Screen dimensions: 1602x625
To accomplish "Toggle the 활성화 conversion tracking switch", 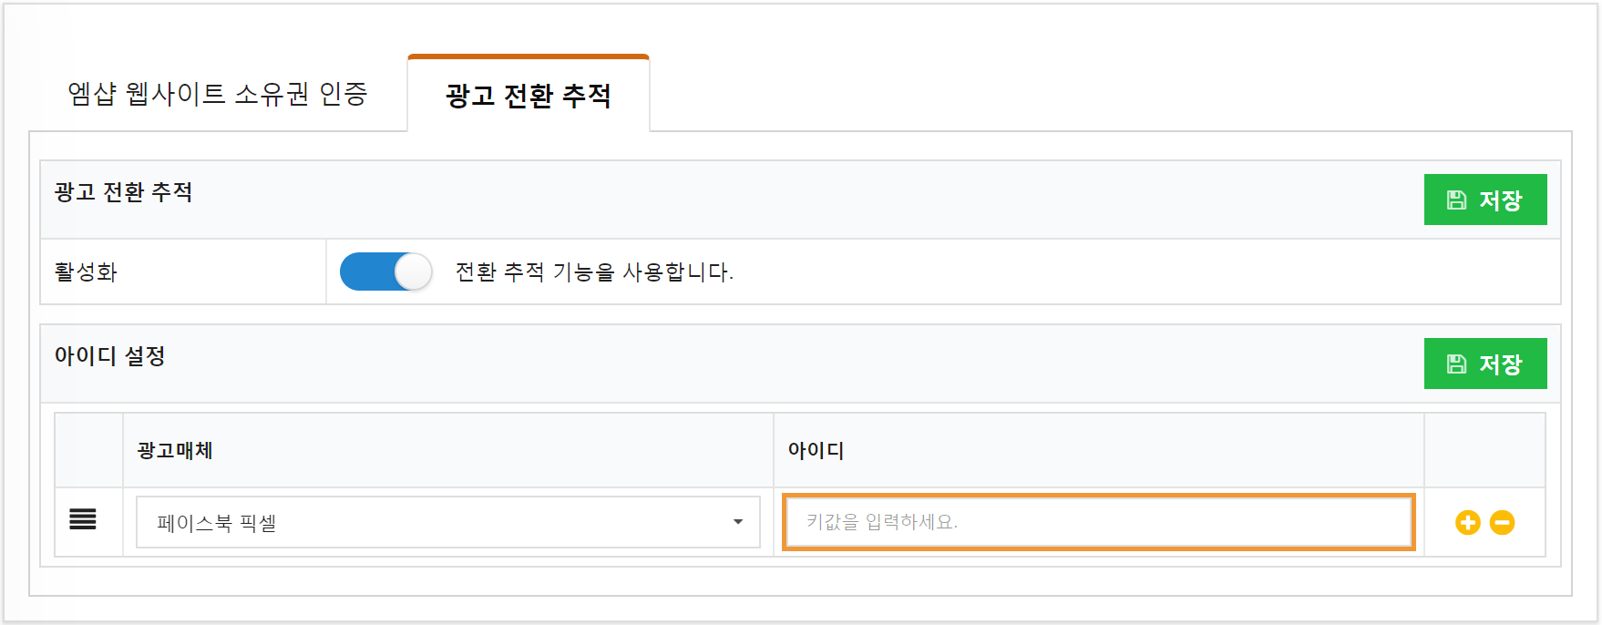I will tap(385, 272).
